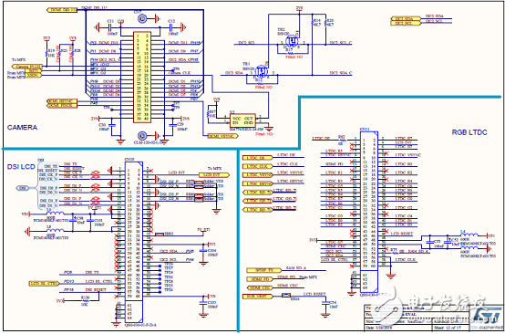Select the C54 capacitor on LCD_RESET
The image size is (505, 334).
point(325,303)
